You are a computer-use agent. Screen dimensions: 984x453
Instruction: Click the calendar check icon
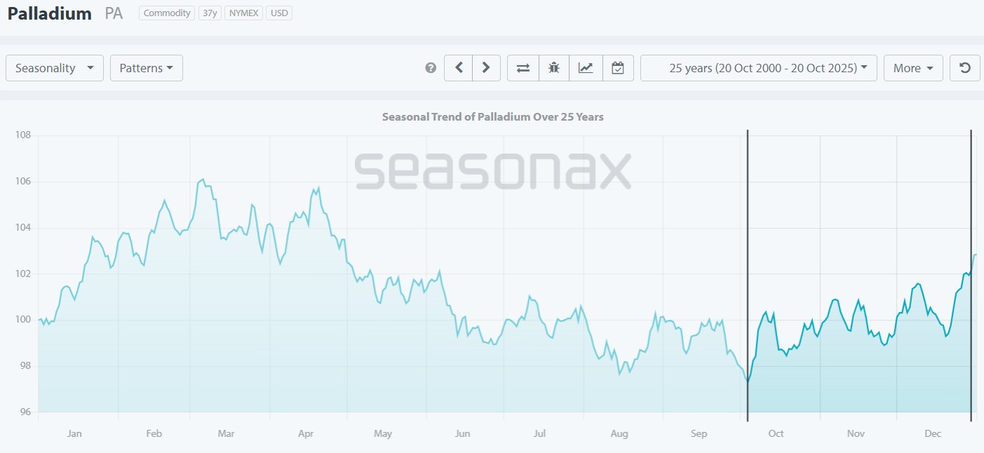[618, 68]
